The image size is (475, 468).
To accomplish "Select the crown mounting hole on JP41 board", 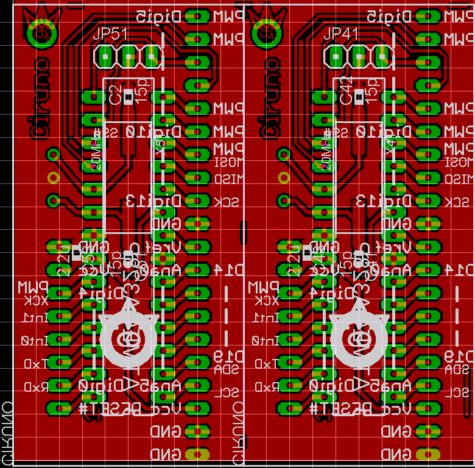I will (x=266, y=34).
